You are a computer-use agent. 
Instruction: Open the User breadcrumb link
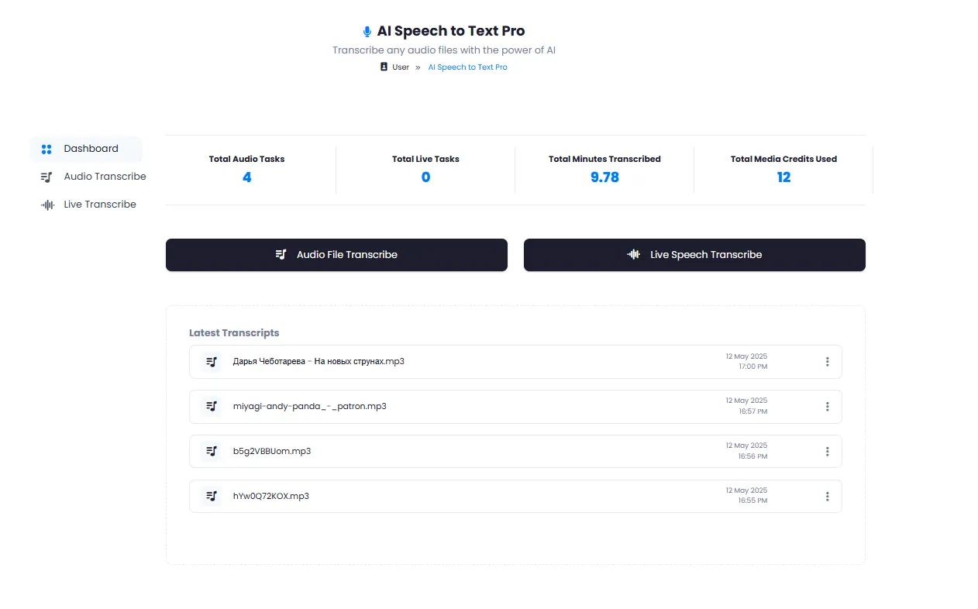coord(401,67)
